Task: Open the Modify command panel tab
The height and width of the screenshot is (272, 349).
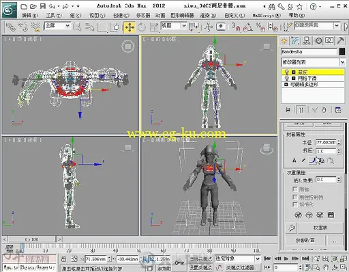Action: 295,41
